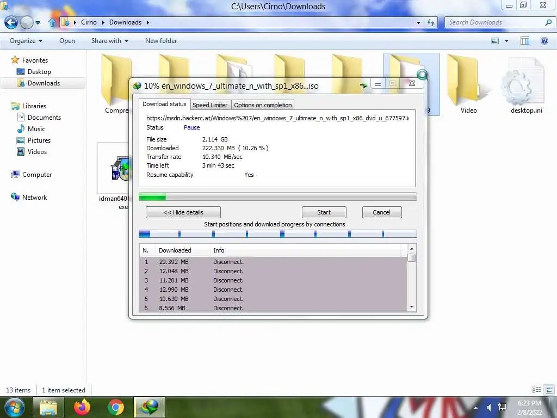Click the download URL text
The height and width of the screenshot is (418, 557).
(x=277, y=118)
